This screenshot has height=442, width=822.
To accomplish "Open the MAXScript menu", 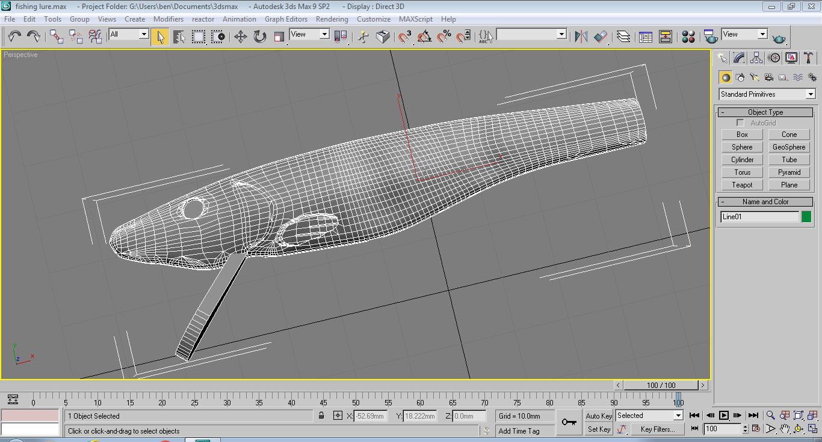I will point(416,19).
